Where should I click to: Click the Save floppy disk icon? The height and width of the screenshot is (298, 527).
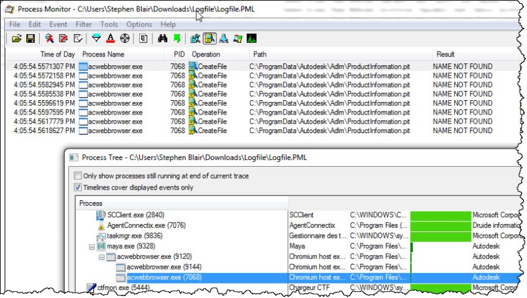[x=29, y=39]
